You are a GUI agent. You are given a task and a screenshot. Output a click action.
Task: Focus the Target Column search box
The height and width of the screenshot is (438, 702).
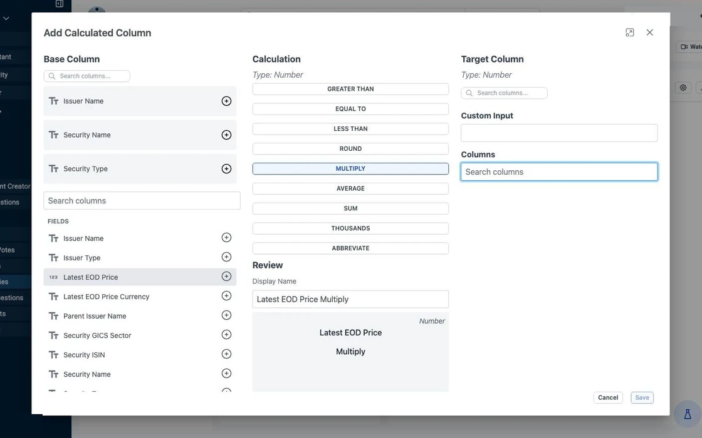(x=504, y=93)
